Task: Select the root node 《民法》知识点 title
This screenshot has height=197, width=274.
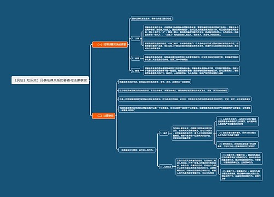Action: [50, 80]
